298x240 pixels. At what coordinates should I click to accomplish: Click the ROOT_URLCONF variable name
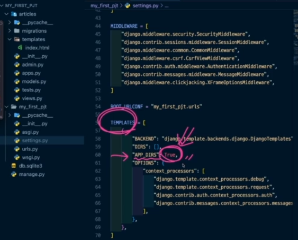coord(126,107)
